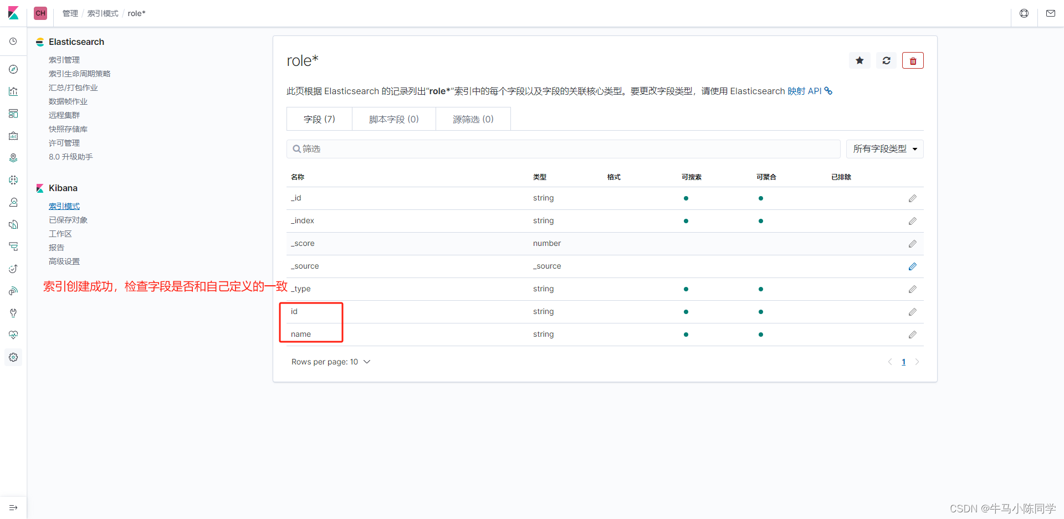The image size is (1064, 519).
Task: Refresh the field list button
Action: tap(886, 60)
